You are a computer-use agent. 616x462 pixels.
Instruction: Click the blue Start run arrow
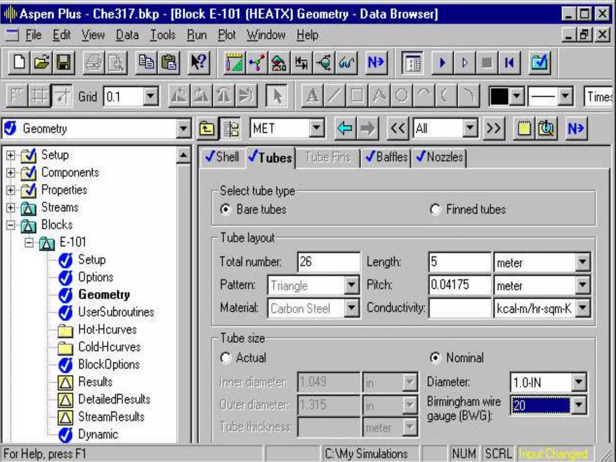[442, 63]
